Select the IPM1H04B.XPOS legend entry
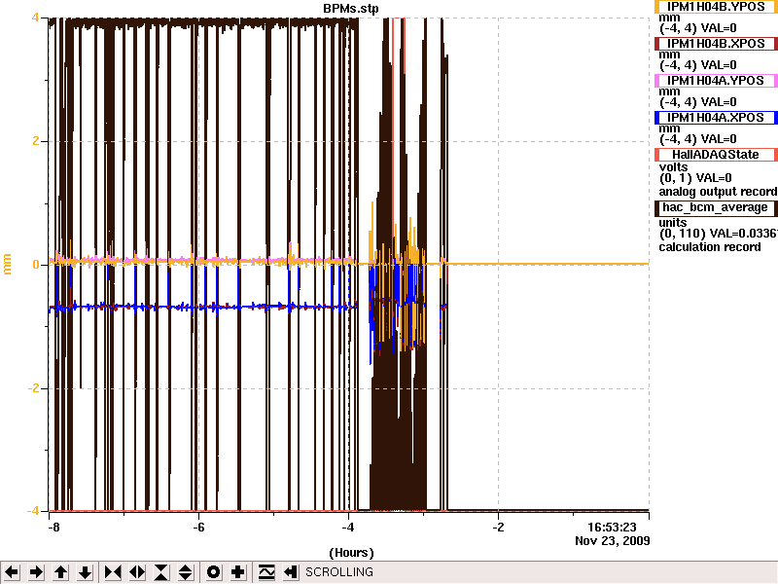The height and width of the screenshot is (584, 778). (x=716, y=44)
